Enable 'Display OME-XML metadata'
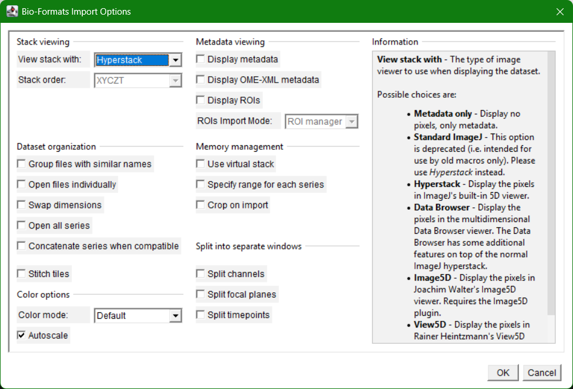Screen dimensions: 573x389 click(x=200, y=80)
